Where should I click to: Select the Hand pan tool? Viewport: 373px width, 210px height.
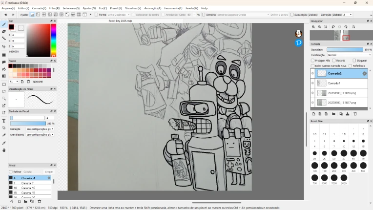click(4, 150)
